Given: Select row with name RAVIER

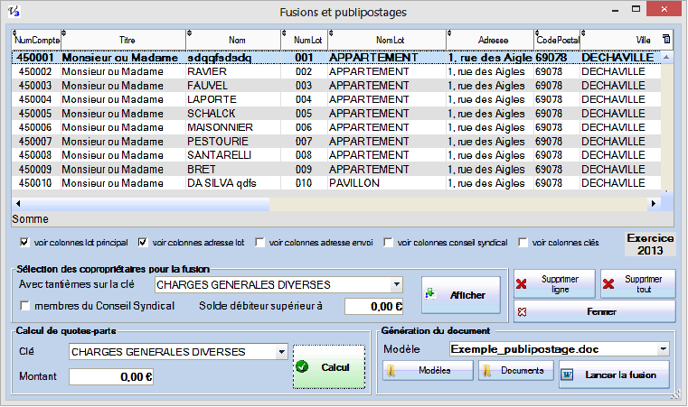Looking at the screenshot, I should (x=336, y=71).
